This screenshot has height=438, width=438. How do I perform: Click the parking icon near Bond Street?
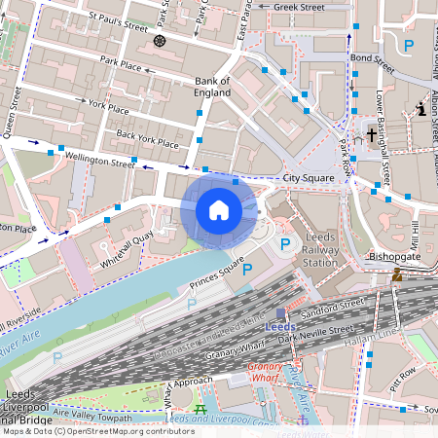click(409, 46)
